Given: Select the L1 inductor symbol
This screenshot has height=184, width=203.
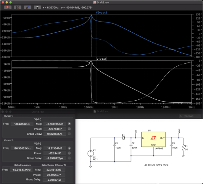Looking at the screenshot, I should click(x=124, y=138).
